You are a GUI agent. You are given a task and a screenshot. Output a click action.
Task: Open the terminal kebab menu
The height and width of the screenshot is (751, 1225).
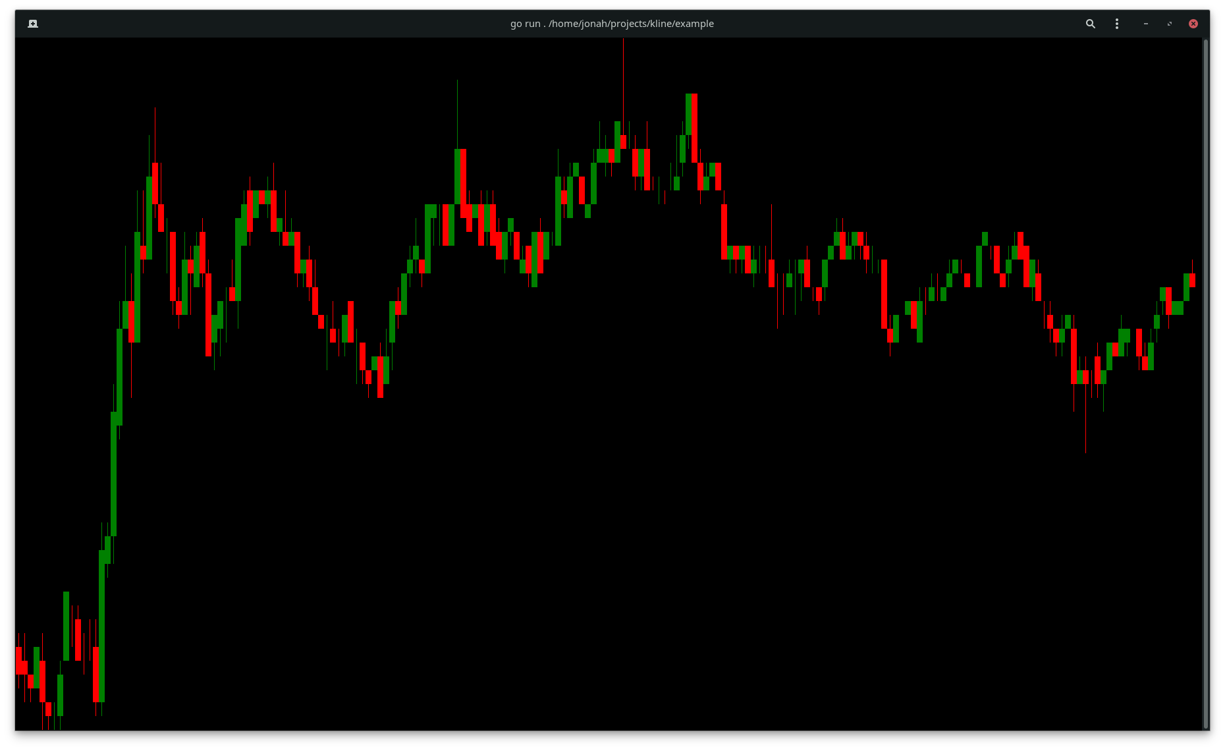point(1117,24)
